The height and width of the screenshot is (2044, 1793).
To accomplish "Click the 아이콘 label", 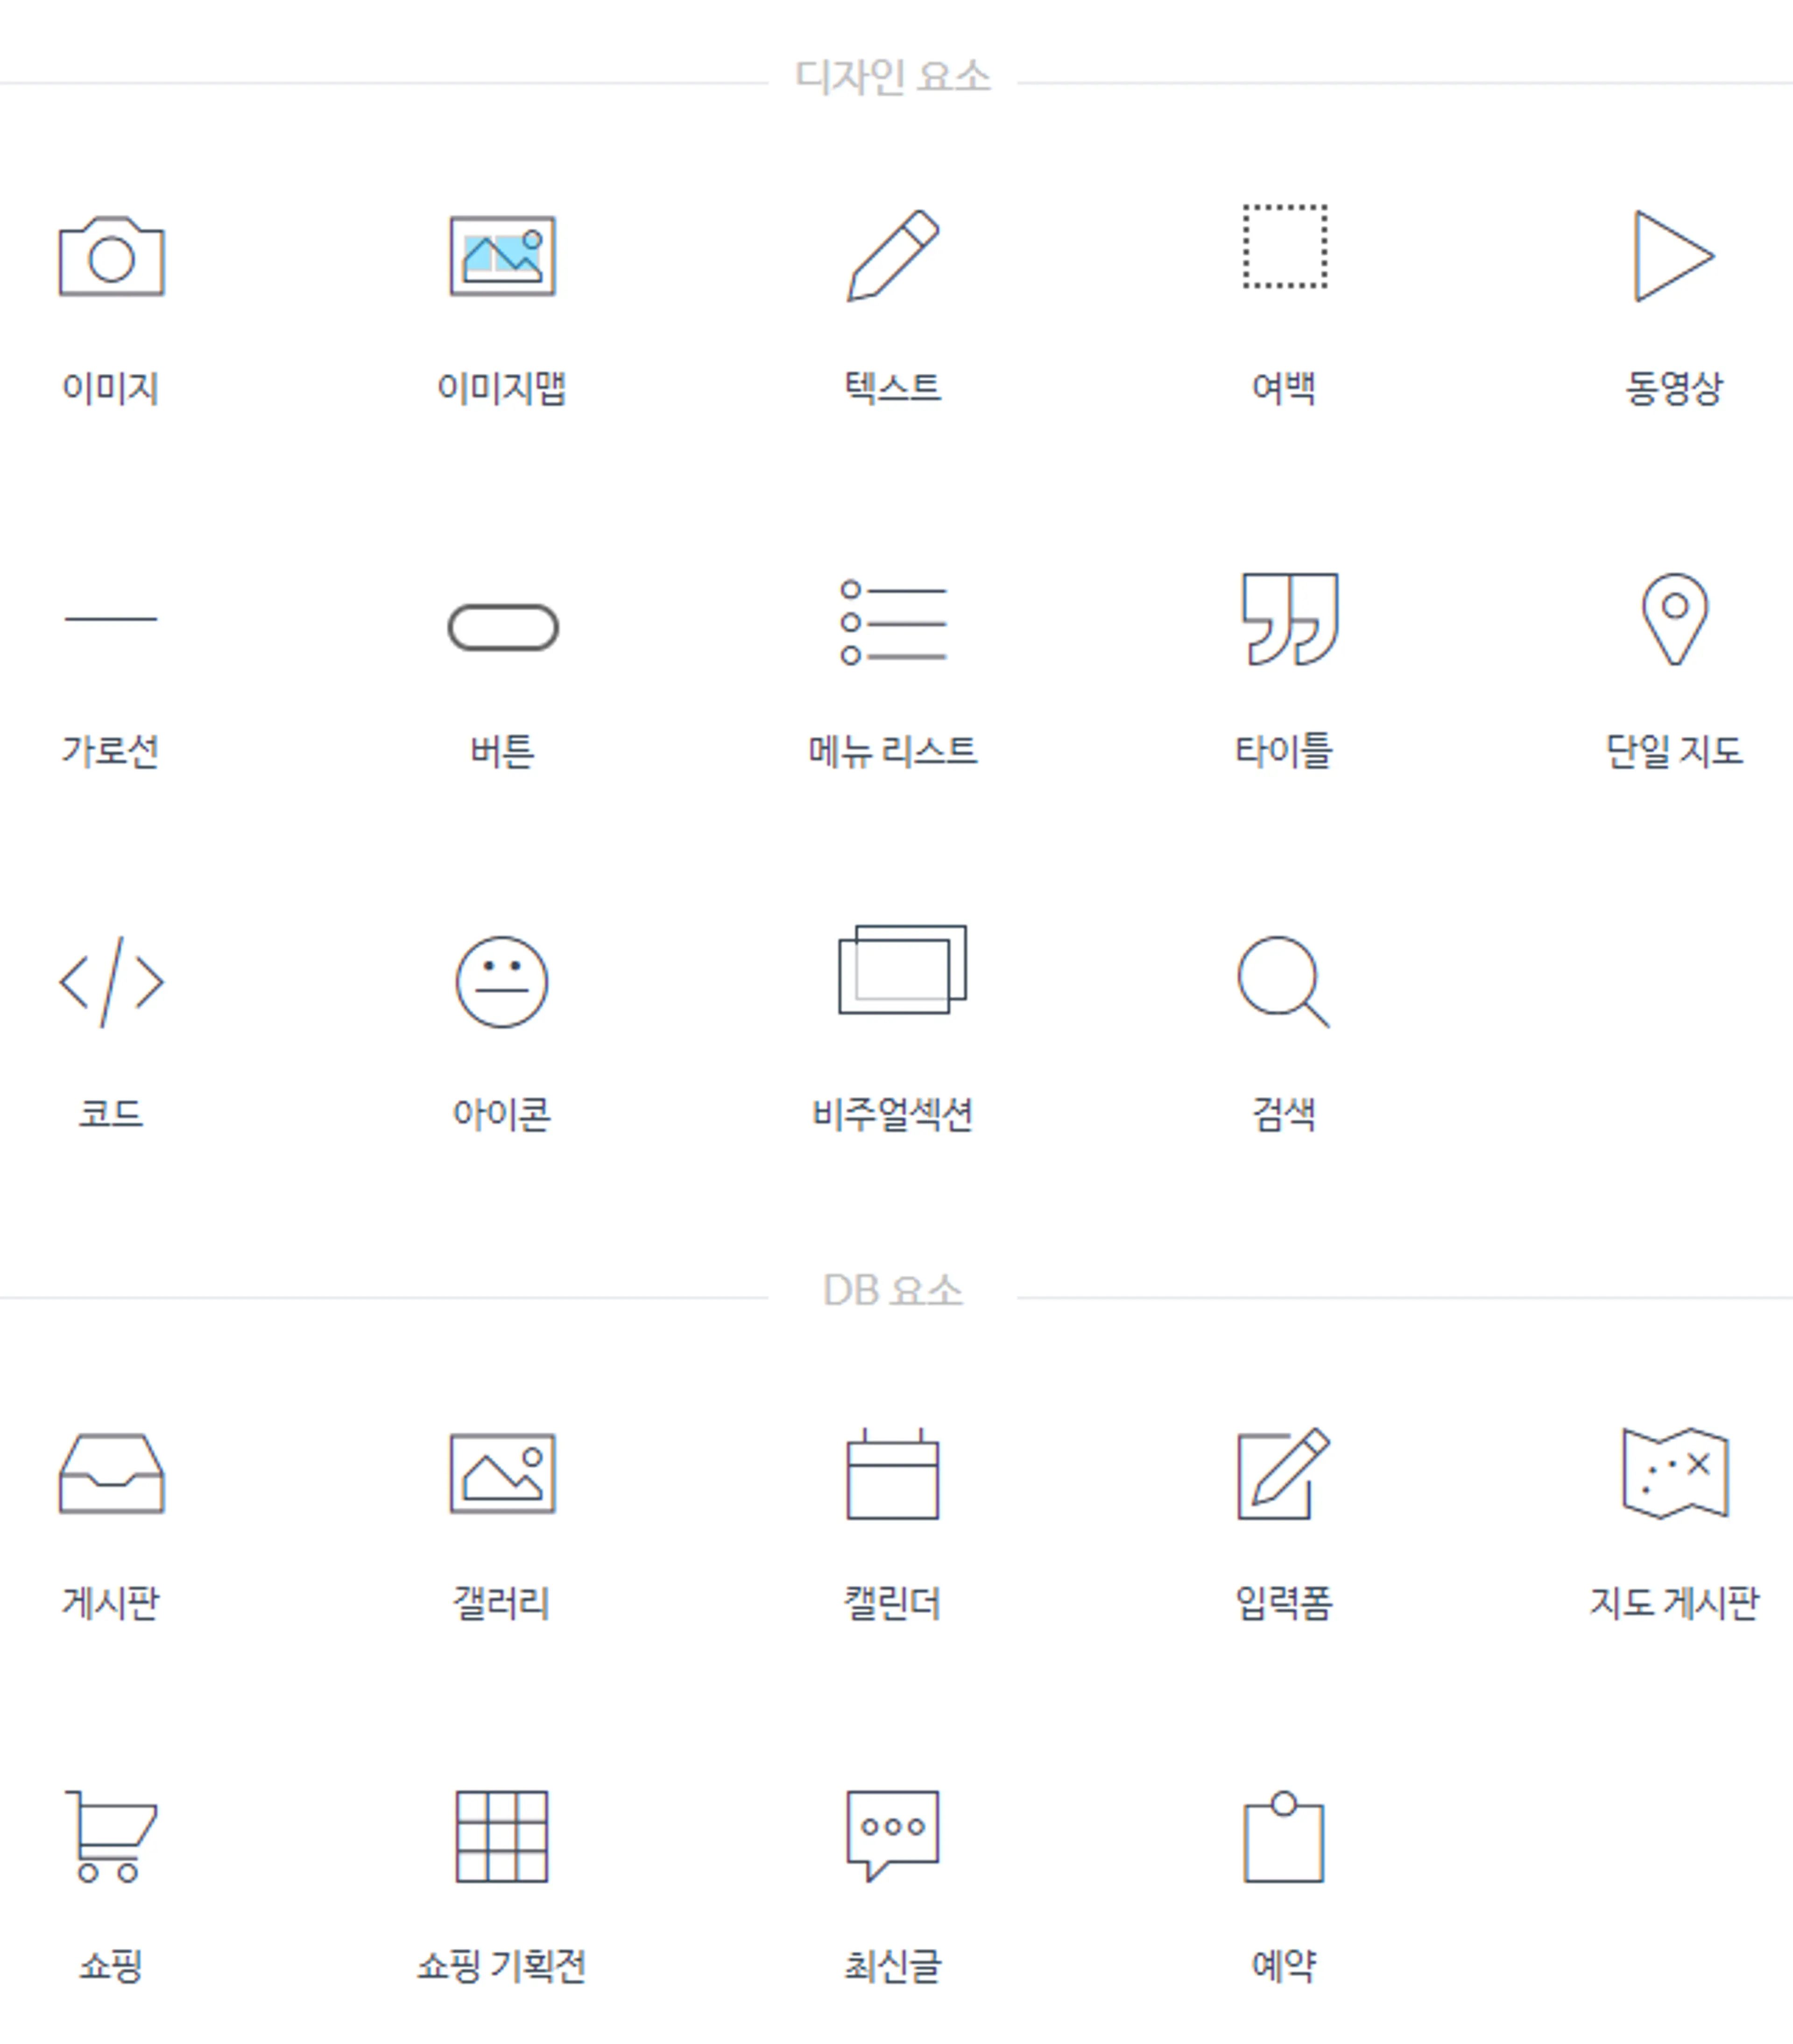I will 502,1114.
